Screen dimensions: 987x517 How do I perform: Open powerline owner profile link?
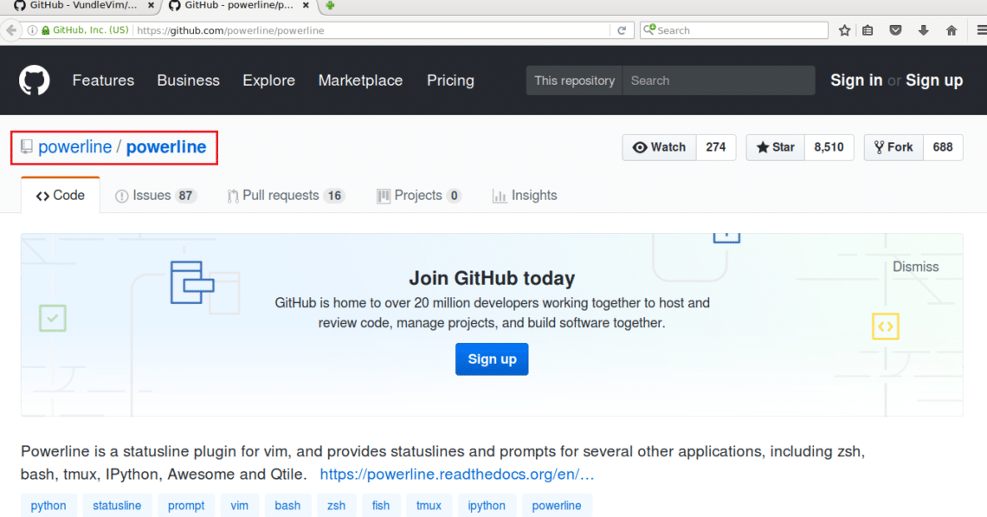(75, 146)
